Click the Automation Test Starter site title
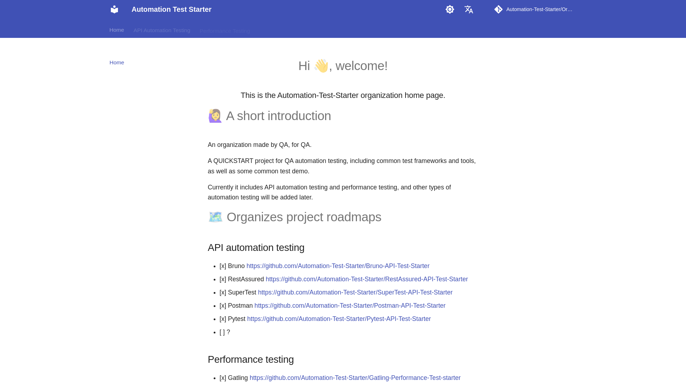This screenshot has height=386, width=686. (x=171, y=9)
